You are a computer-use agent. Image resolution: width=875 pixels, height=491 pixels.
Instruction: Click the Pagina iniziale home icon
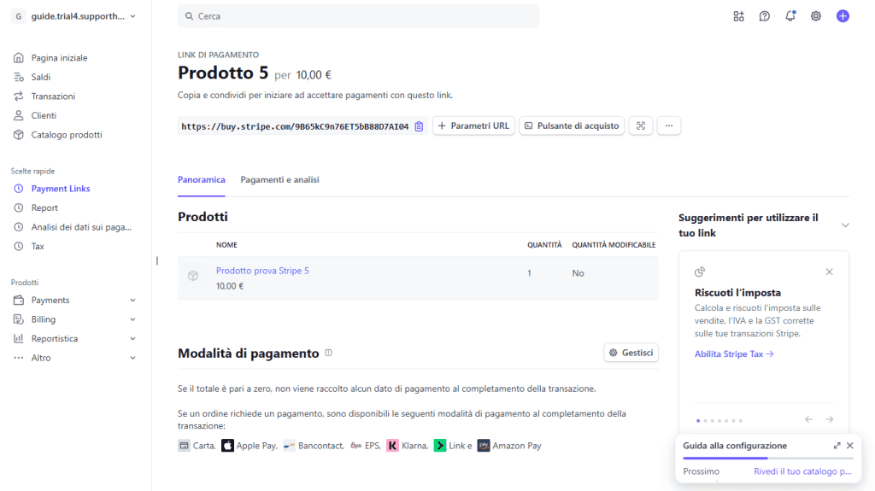coord(19,57)
